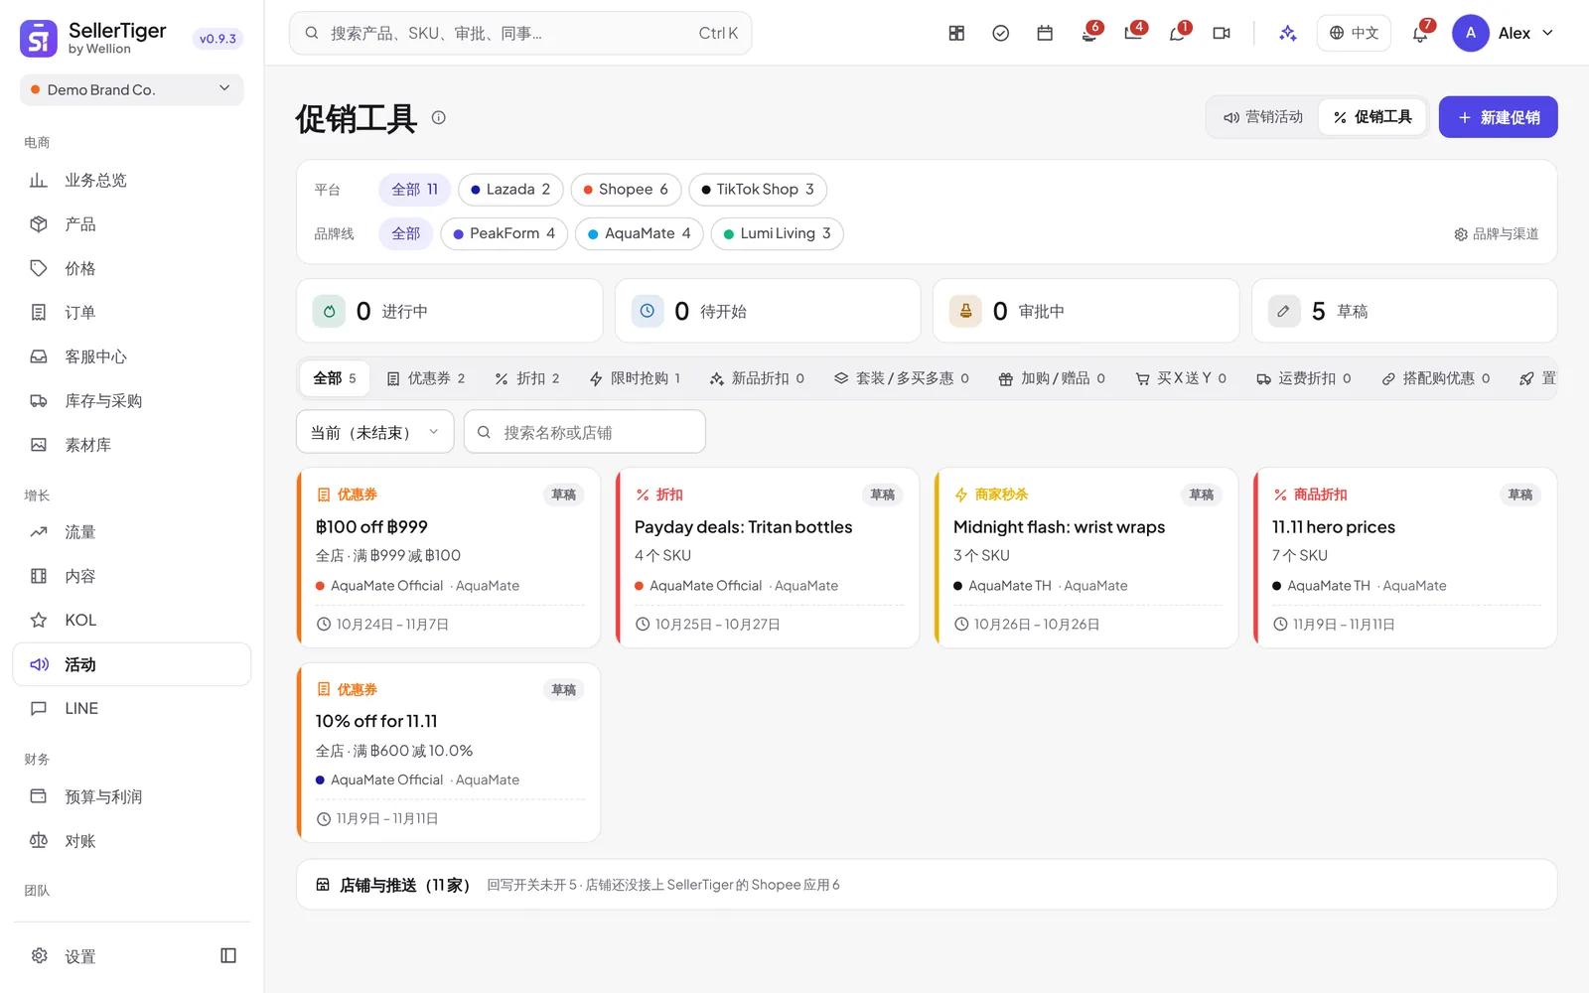Select the 新品折扣 0 tab
Viewport: 1589px width, 993px height.
pos(758,378)
